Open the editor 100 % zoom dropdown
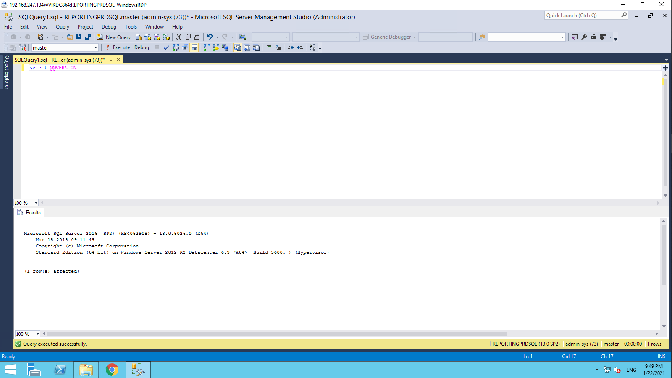 tap(36, 203)
